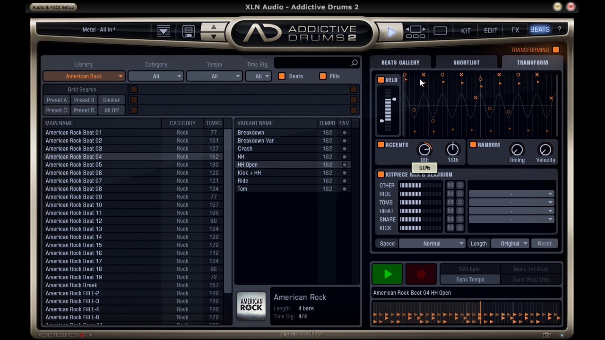605x340 pixels.
Task: Open the SNARE reassign dropdown
Action: coord(511,220)
